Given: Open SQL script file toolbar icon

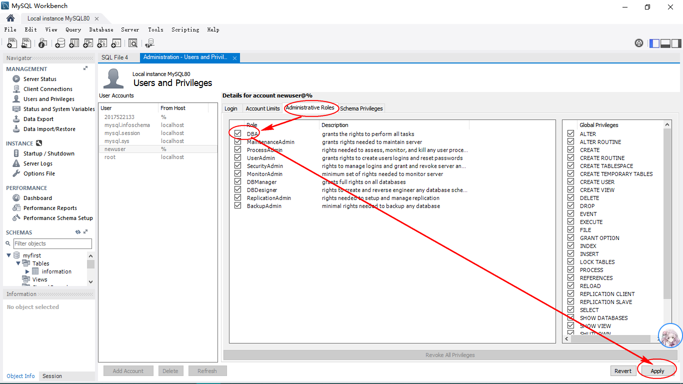Looking at the screenshot, I should click(x=26, y=43).
